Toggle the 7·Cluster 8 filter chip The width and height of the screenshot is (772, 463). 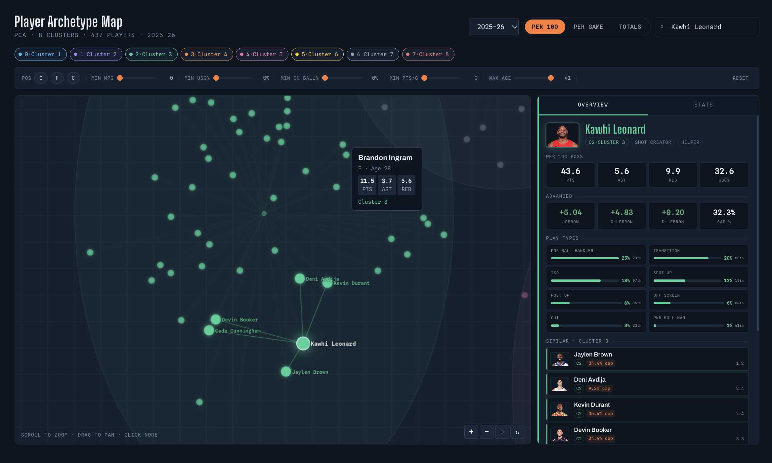point(428,54)
